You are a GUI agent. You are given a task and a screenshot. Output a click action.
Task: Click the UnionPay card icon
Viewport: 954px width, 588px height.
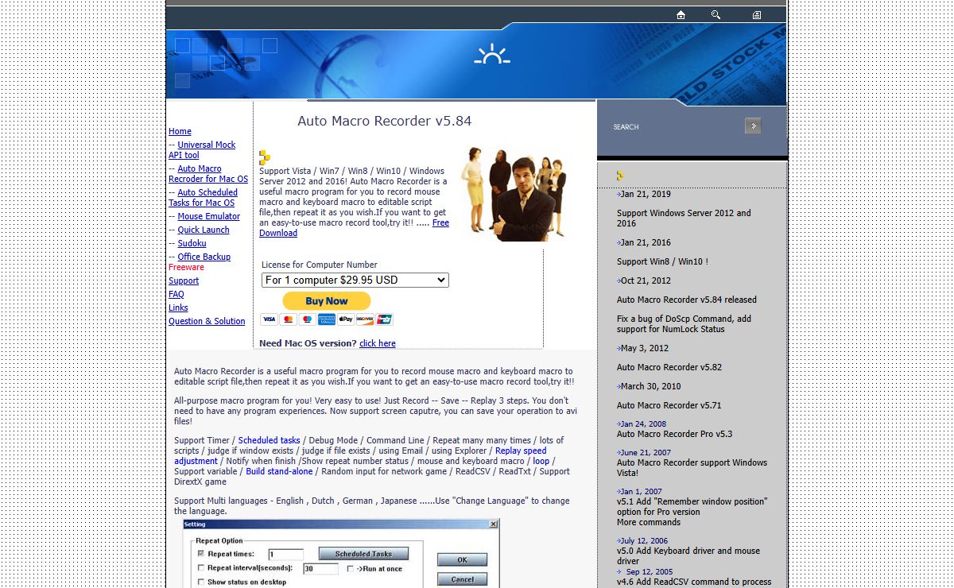[384, 319]
